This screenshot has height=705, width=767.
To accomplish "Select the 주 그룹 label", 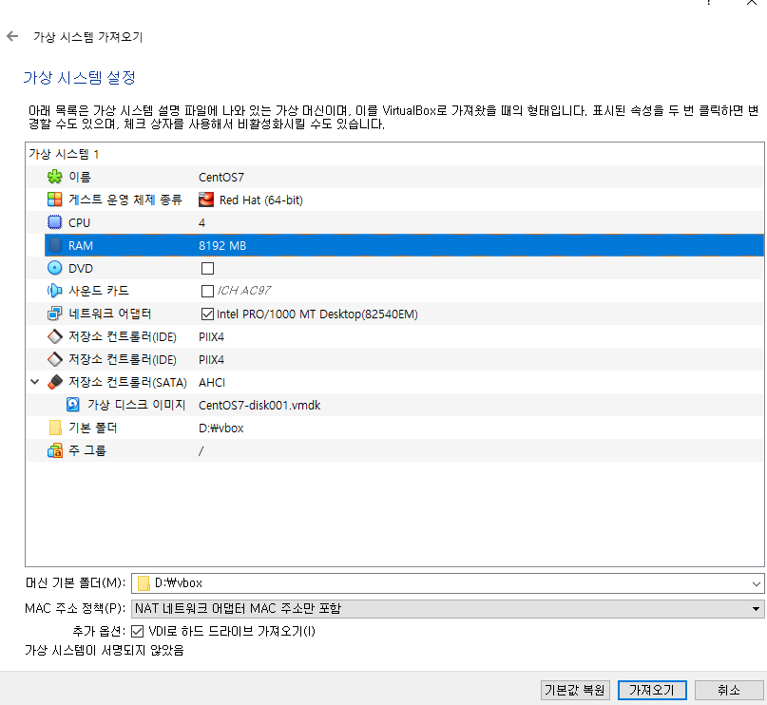I will tap(87, 450).
